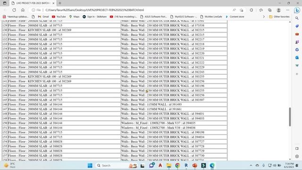Select wall cell with id 383307

coord(174,100)
